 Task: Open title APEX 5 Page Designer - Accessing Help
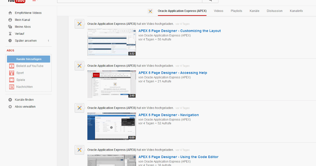pos(173,73)
